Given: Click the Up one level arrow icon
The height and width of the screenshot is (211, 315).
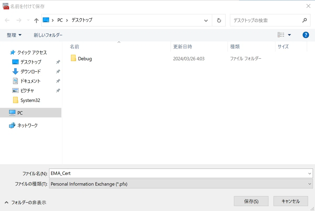Looking at the screenshot, I should pos(36,20).
